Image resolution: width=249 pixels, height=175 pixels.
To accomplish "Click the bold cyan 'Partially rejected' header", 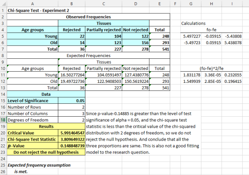I will point(104,30).
